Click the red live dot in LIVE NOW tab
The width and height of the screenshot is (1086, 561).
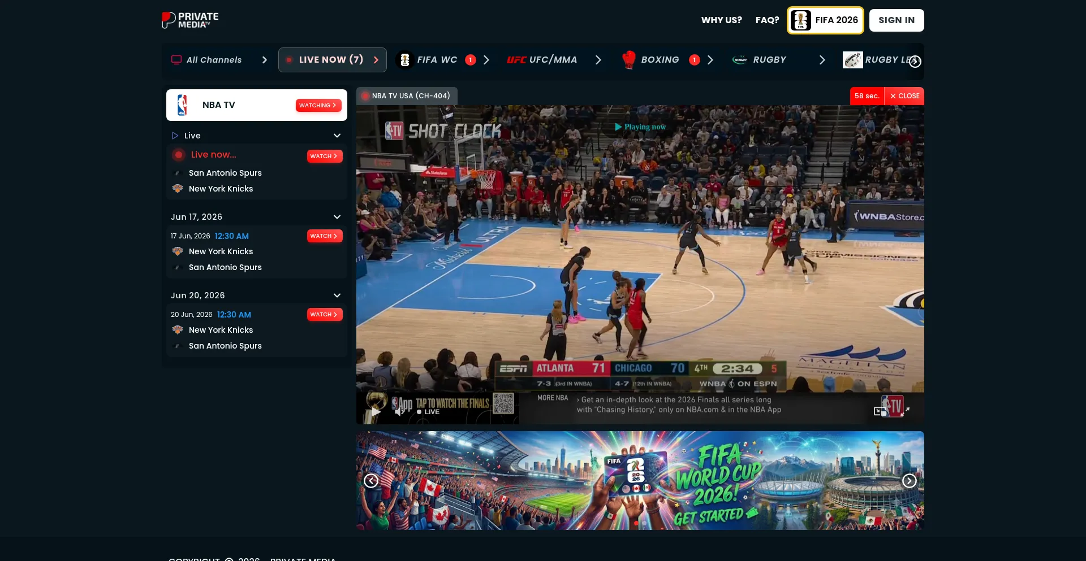(x=289, y=60)
